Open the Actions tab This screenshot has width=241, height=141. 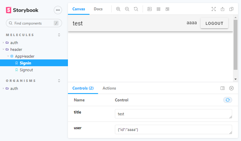click(x=109, y=88)
